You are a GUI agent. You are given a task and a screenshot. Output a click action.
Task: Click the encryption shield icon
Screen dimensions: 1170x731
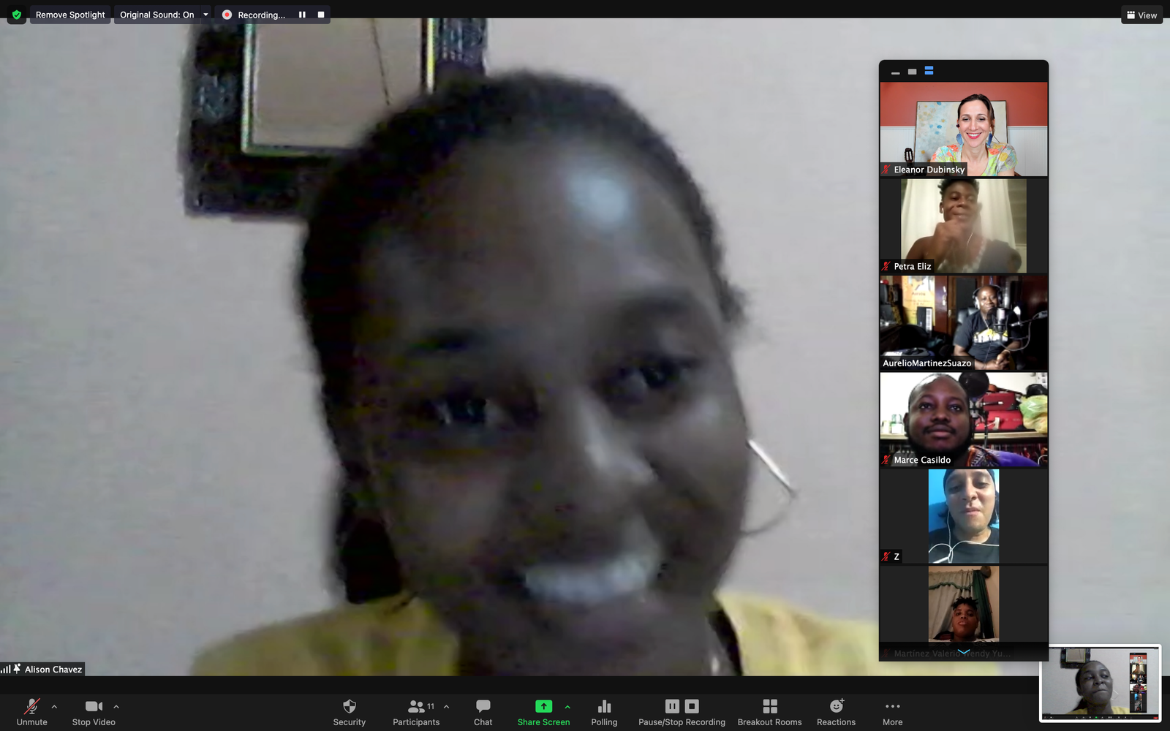click(16, 15)
